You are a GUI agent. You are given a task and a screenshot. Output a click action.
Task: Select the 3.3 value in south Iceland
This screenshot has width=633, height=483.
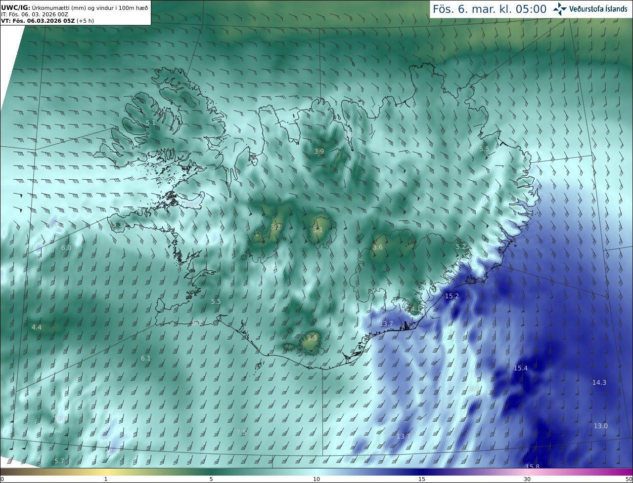[x=312, y=338]
